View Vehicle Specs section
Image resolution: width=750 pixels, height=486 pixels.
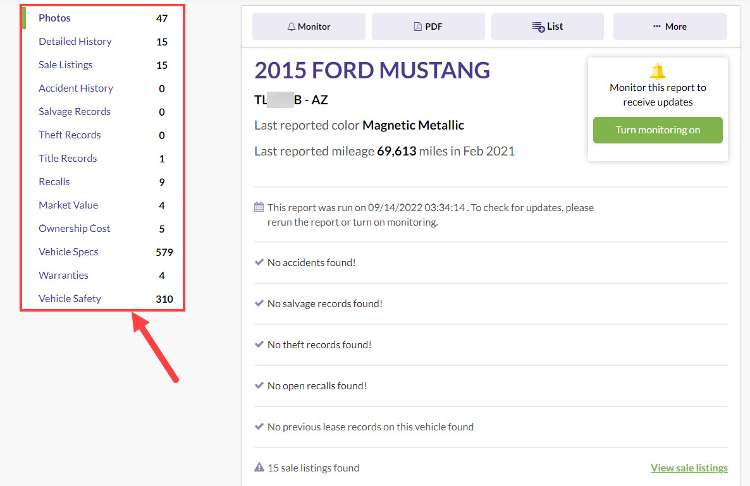[x=68, y=252]
